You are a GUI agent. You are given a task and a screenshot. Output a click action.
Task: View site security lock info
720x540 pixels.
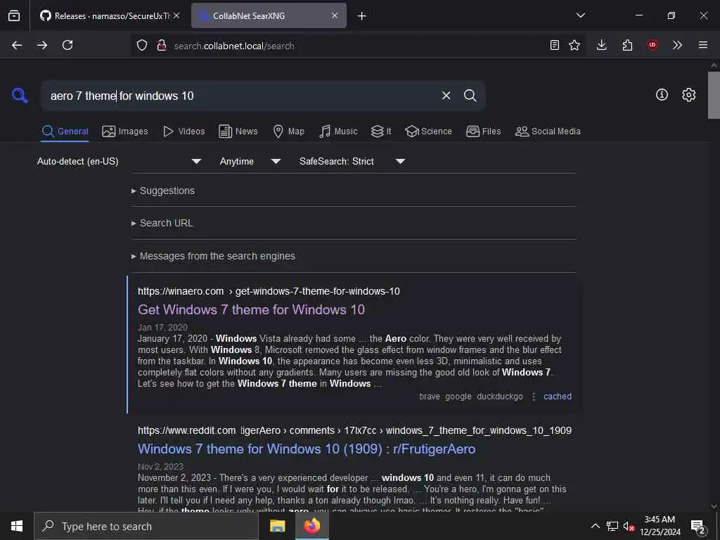[x=162, y=45]
